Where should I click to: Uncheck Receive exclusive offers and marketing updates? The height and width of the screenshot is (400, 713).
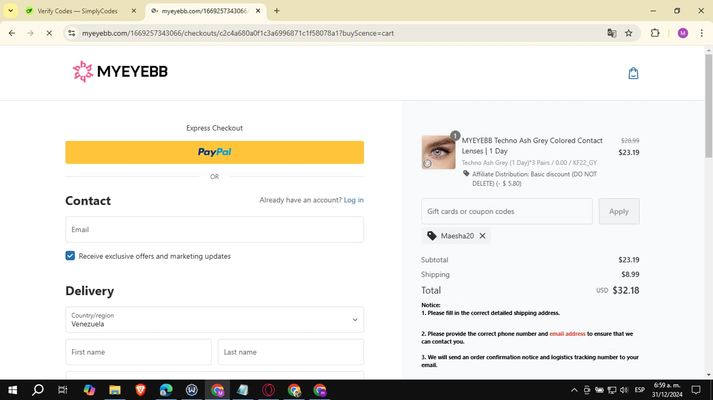pos(70,256)
